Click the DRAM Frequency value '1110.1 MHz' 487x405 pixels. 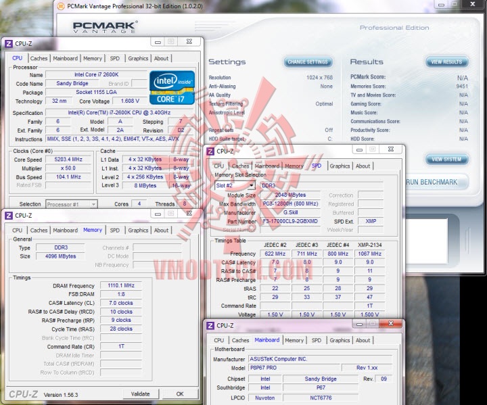pyautogui.click(x=121, y=285)
